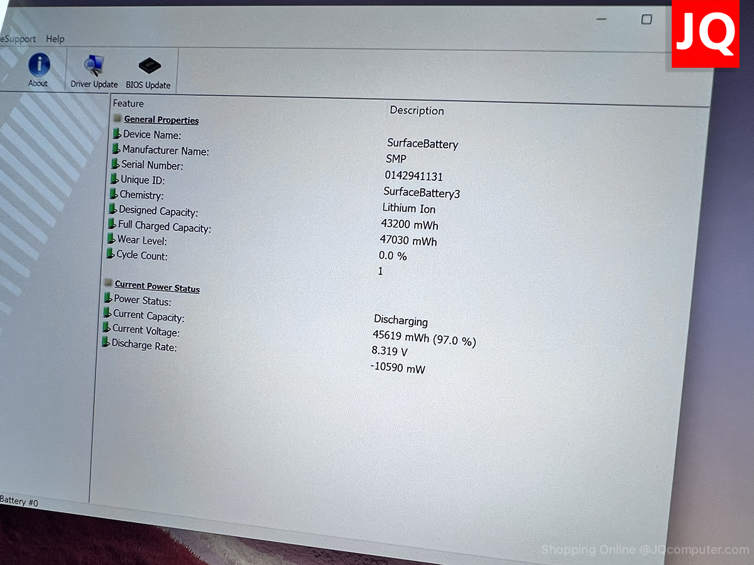Click the Description column header
Screen dimensions: 754x565
tap(417, 110)
